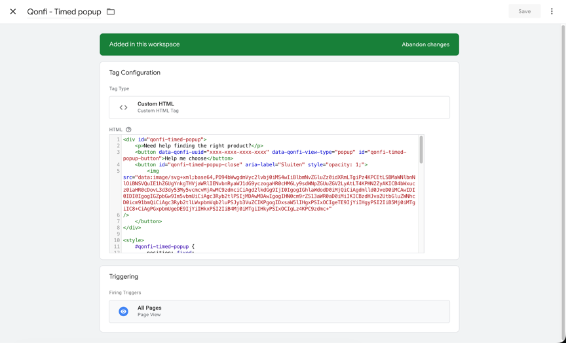Rename the tag title 'Qonfi - Timed popup'
Image resolution: width=566 pixels, height=343 pixels.
(x=64, y=12)
